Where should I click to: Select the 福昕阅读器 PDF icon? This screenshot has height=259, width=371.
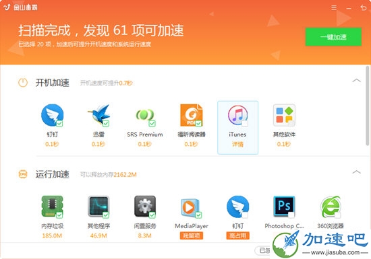pyautogui.click(x=191, y=115)
